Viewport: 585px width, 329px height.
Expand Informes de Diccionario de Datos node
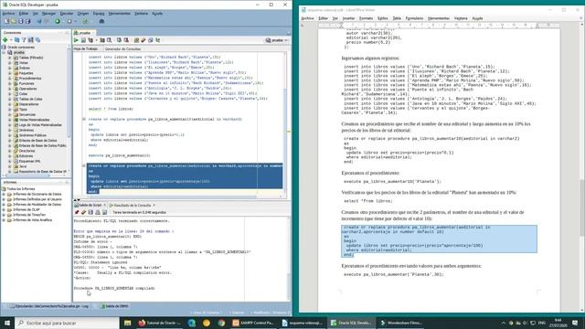point(4,195)
